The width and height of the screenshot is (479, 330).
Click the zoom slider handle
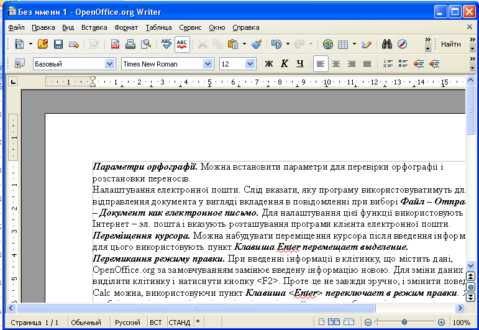tap(404, 322)
